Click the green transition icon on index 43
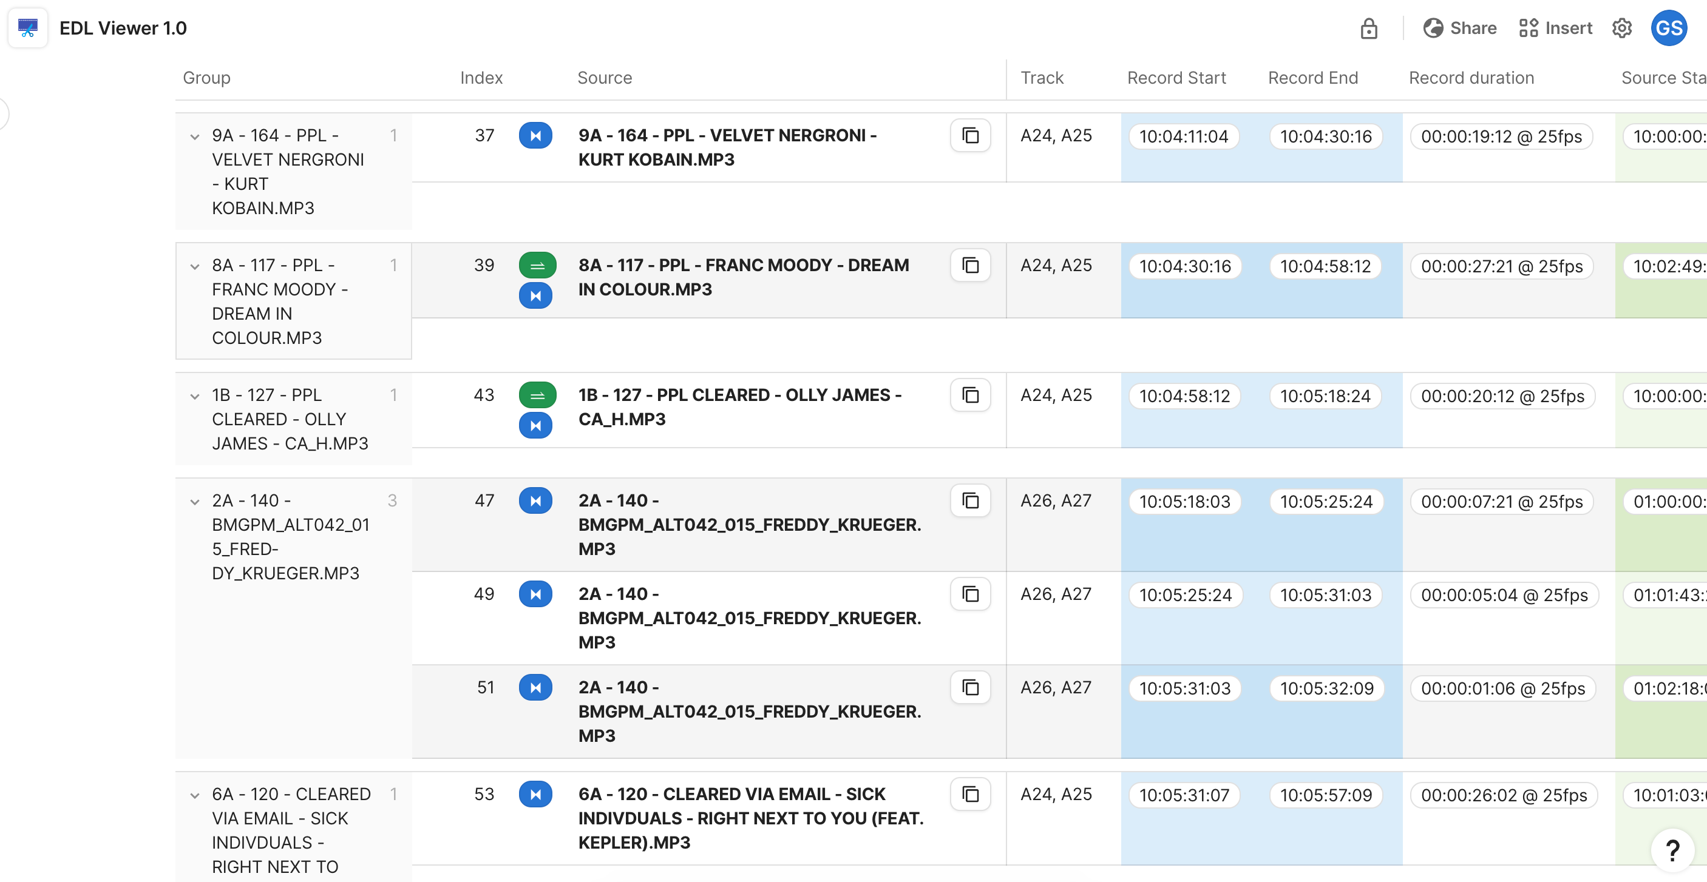Screen dimensions: 1707x882 pyautogui.click(x=537, y=396)
